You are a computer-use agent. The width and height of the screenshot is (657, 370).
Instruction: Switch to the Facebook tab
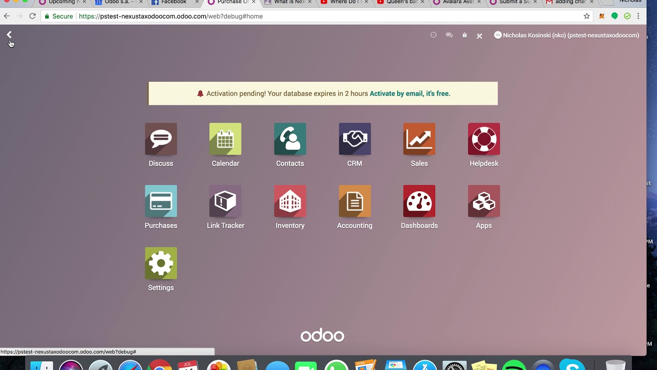(x=173, y=3)
